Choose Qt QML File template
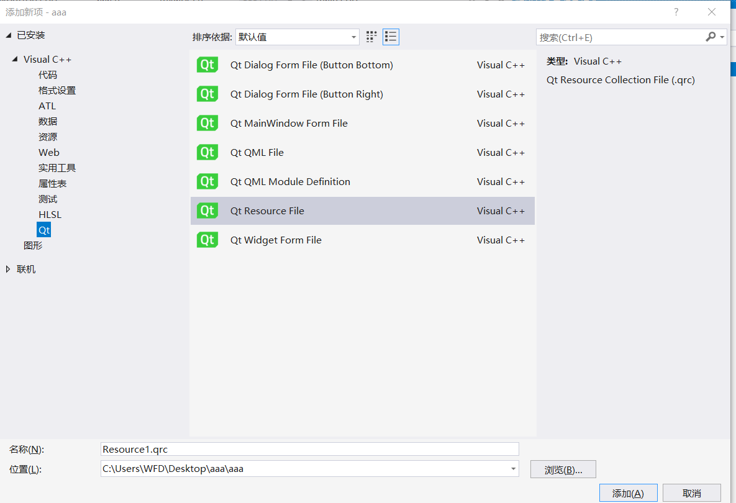The height and width of the screenshot is (503, 736). point(362,152)
